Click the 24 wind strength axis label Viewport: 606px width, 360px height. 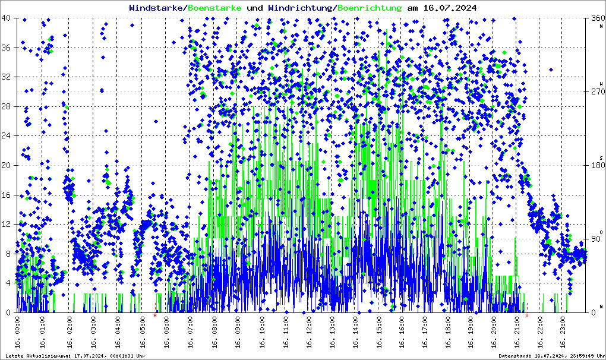tap(6, 135)
